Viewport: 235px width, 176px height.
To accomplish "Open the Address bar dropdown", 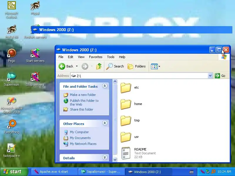I will pos(210,76).
